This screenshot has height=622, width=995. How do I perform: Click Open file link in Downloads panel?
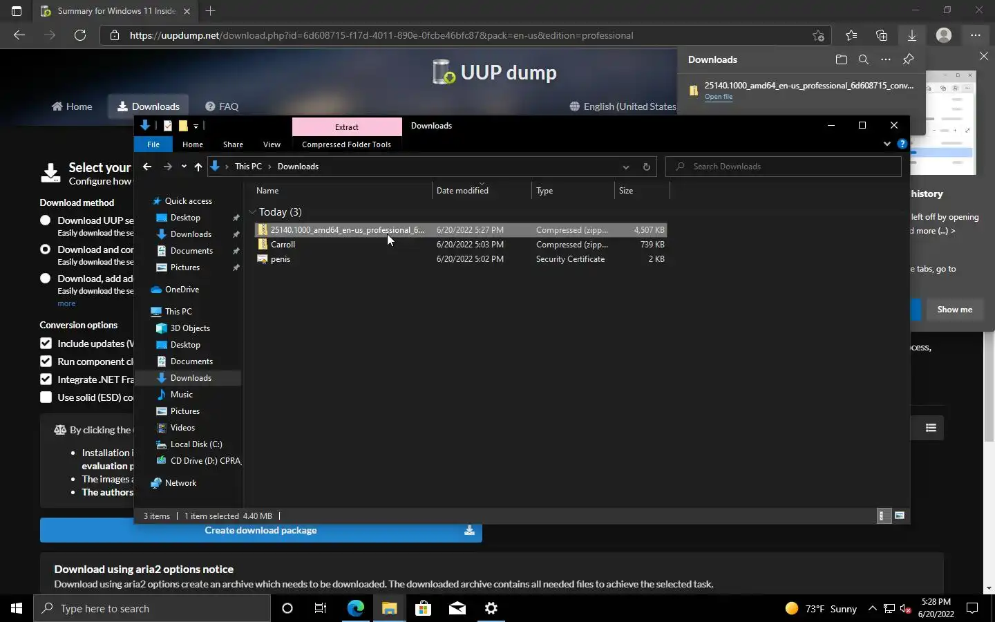tap(719, 97)
